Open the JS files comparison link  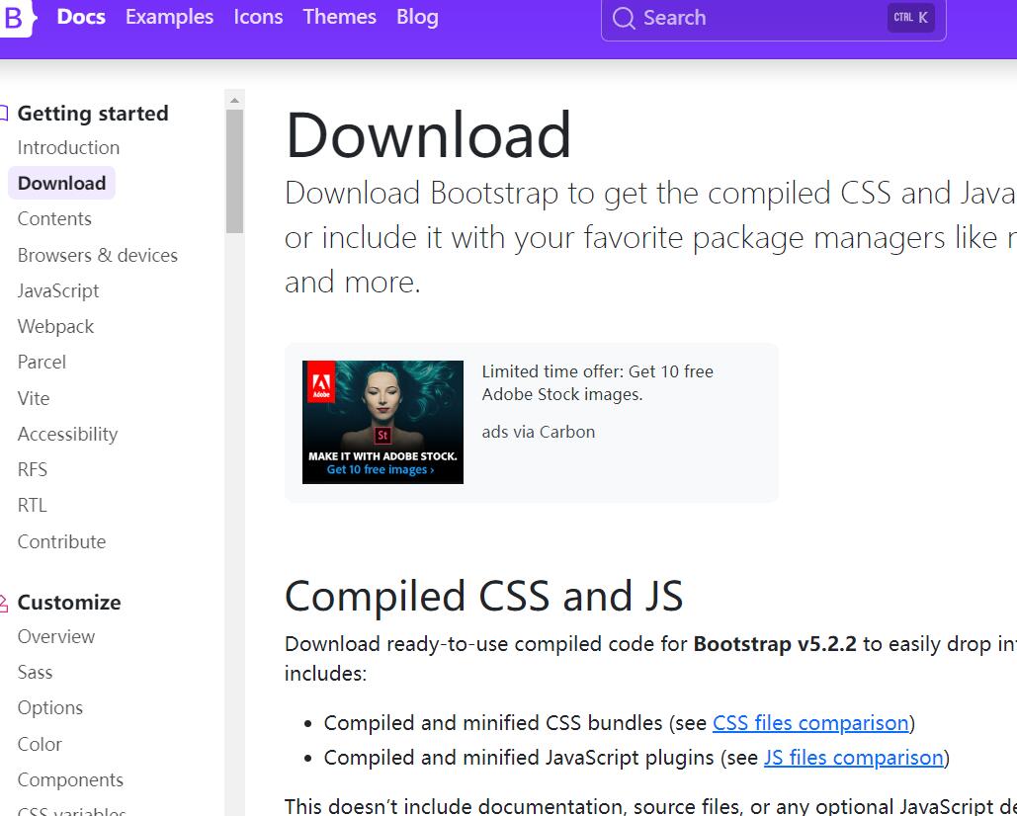click(x=853, y=757)
